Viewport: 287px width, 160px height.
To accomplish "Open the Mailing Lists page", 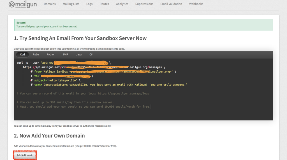I will [71, 4].
